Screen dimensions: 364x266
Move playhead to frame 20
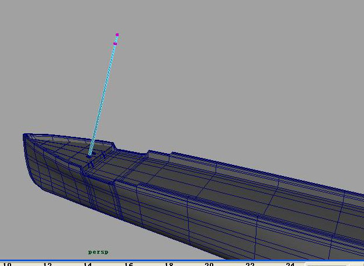(x=209, y=264)
